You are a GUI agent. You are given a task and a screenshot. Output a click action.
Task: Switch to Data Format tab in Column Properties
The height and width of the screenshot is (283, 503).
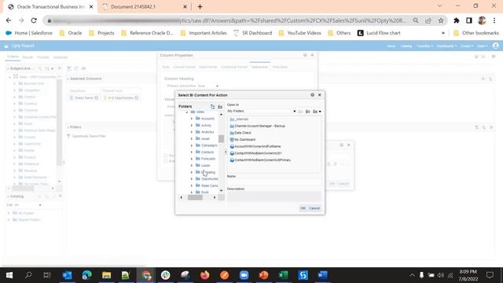207,67
